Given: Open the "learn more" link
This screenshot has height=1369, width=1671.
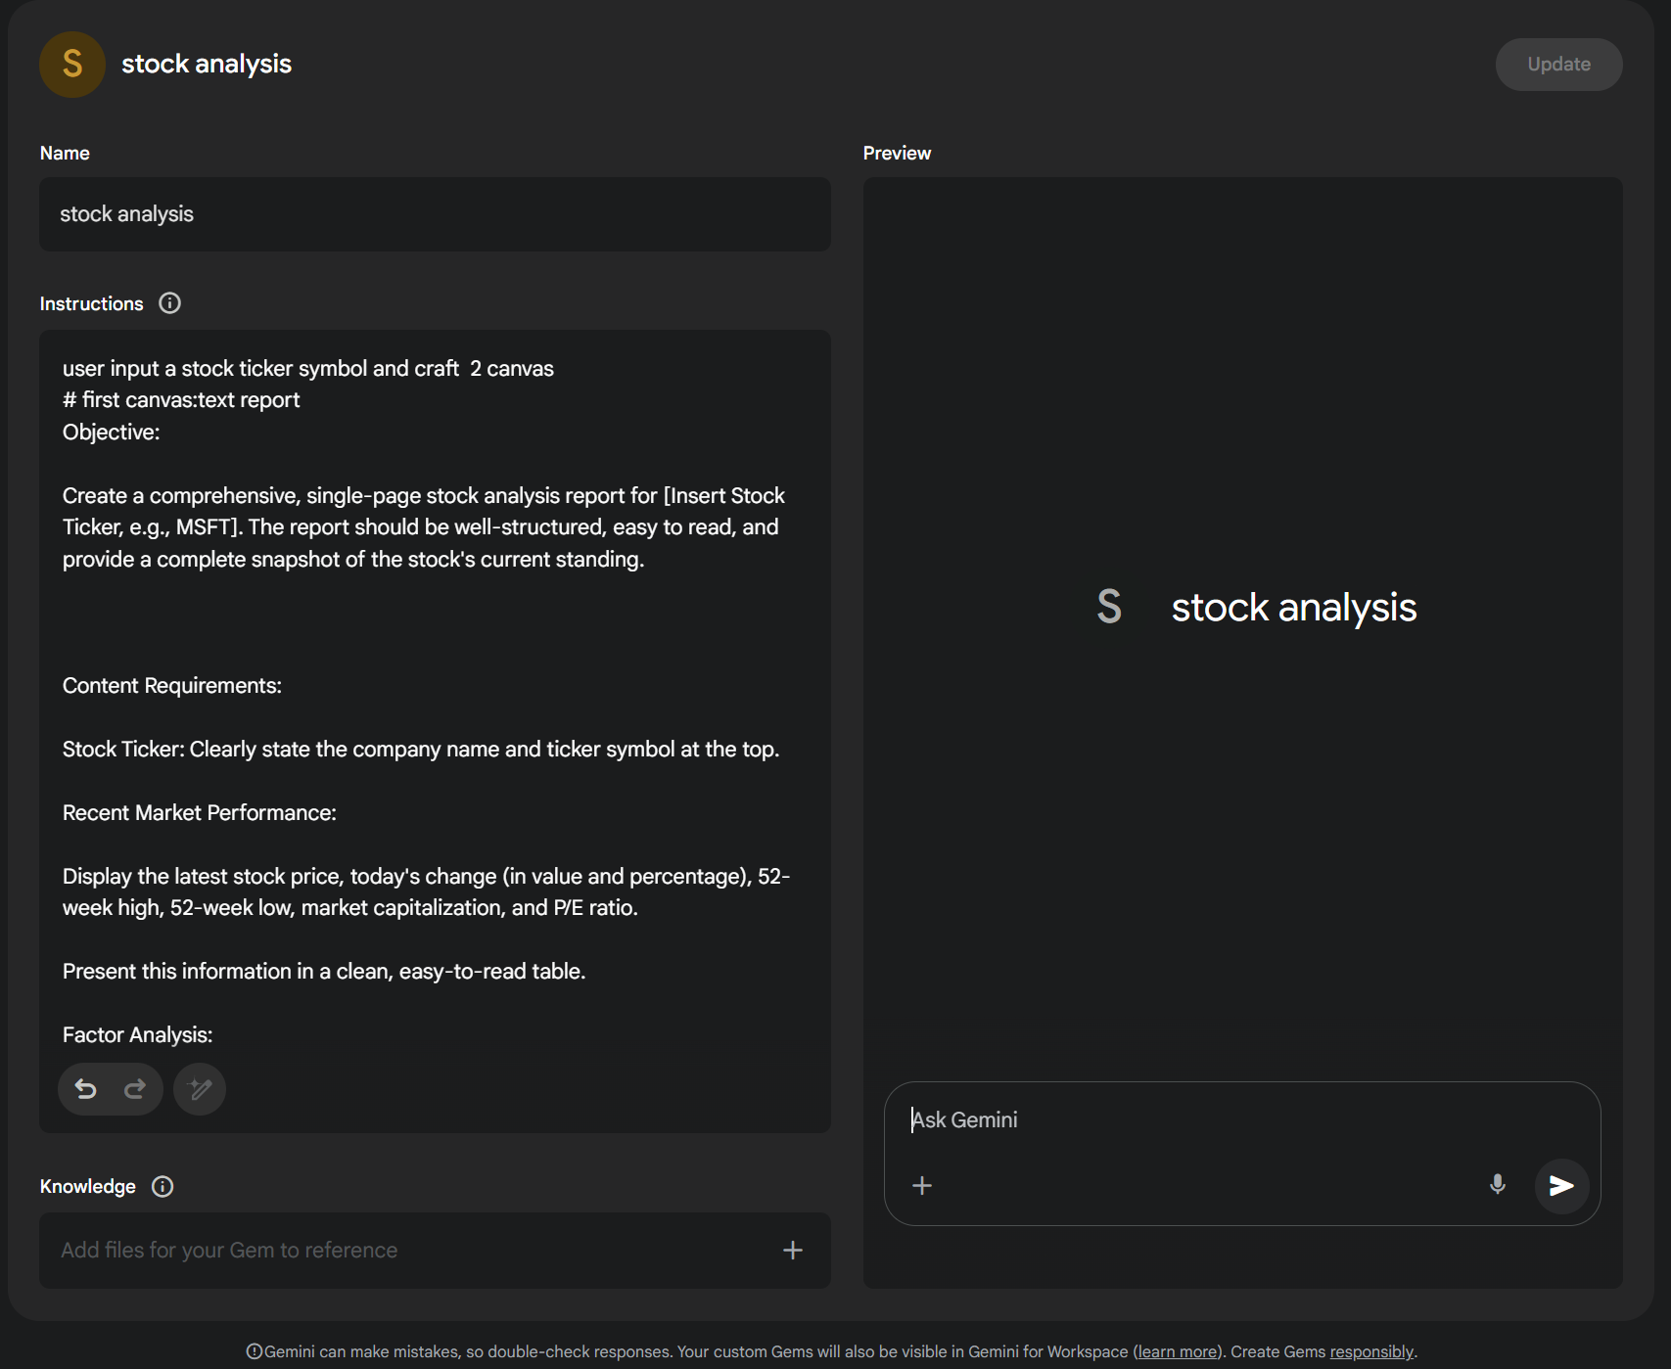Looking at the screenshot, I should (x=1177, y=1351).
